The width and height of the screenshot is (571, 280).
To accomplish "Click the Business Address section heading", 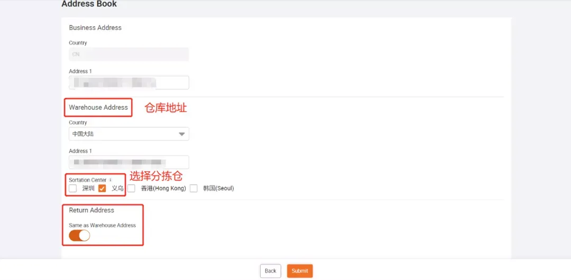I will [95, 27].
